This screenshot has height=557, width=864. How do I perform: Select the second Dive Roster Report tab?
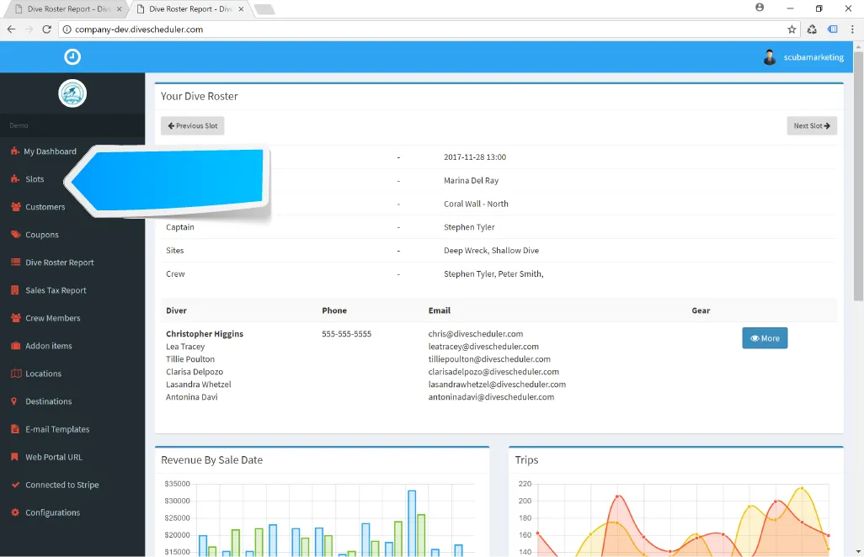[190, 8]
